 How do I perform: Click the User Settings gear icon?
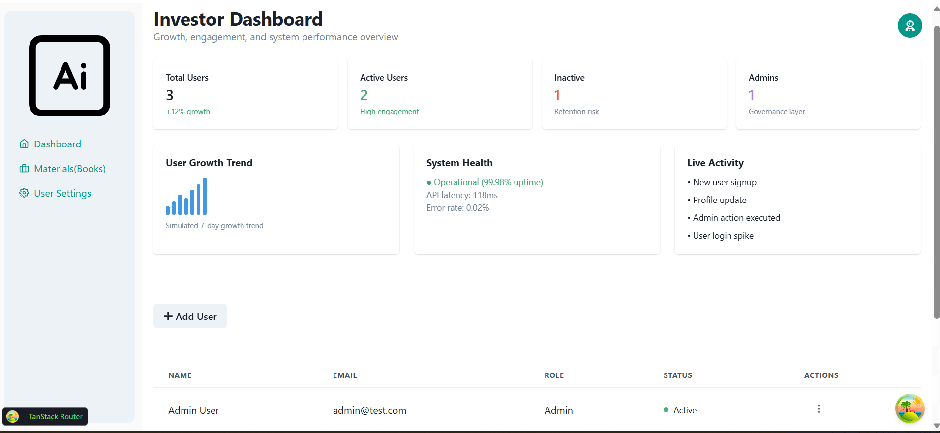coord(24,193)
